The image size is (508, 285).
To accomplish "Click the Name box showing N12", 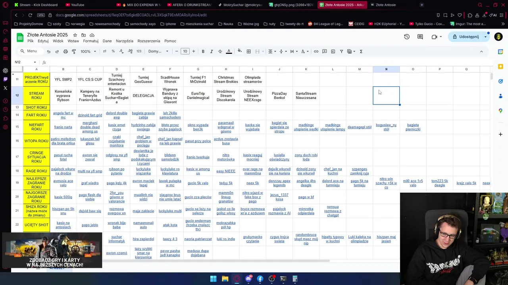I will click(25, 62).
